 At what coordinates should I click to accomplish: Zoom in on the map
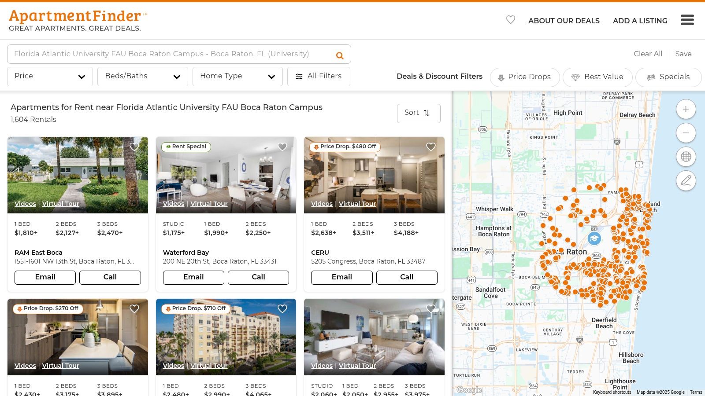(x=686, y=109)
